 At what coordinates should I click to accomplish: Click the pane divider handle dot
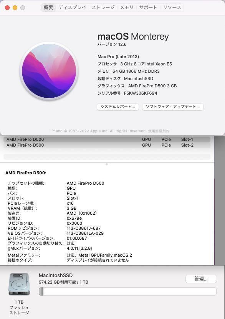tap(107, 164)
